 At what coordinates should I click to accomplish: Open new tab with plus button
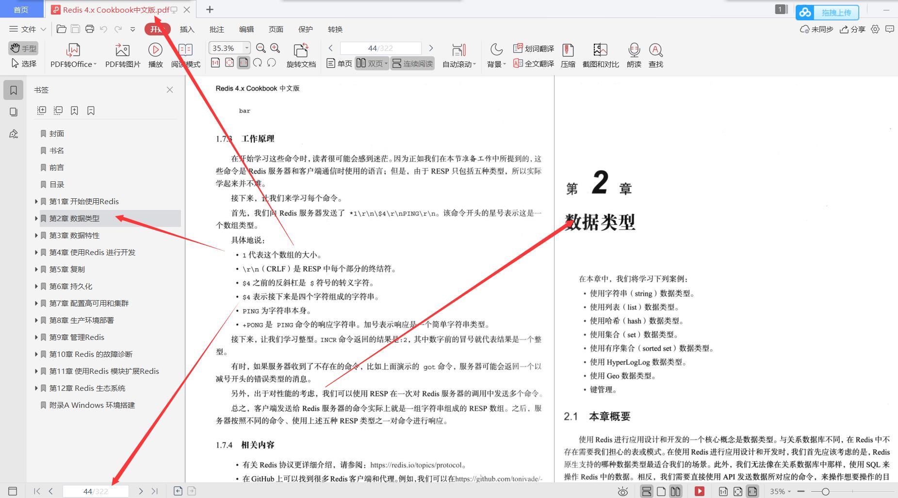click(x=210, y=9)
